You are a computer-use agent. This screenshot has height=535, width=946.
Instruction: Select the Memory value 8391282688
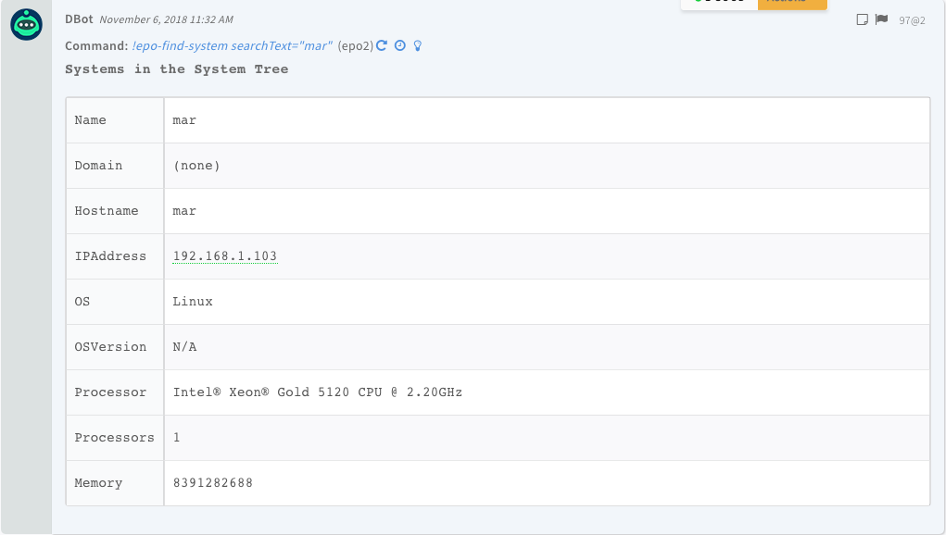tap(215, 482)
